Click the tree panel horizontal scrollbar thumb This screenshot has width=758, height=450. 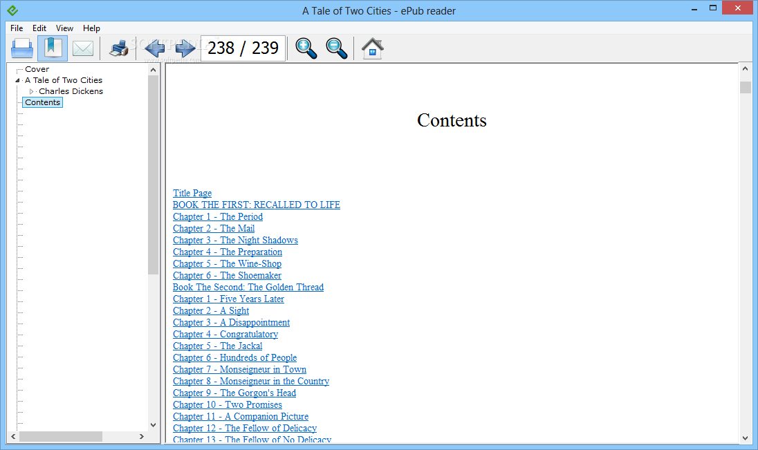60,436
